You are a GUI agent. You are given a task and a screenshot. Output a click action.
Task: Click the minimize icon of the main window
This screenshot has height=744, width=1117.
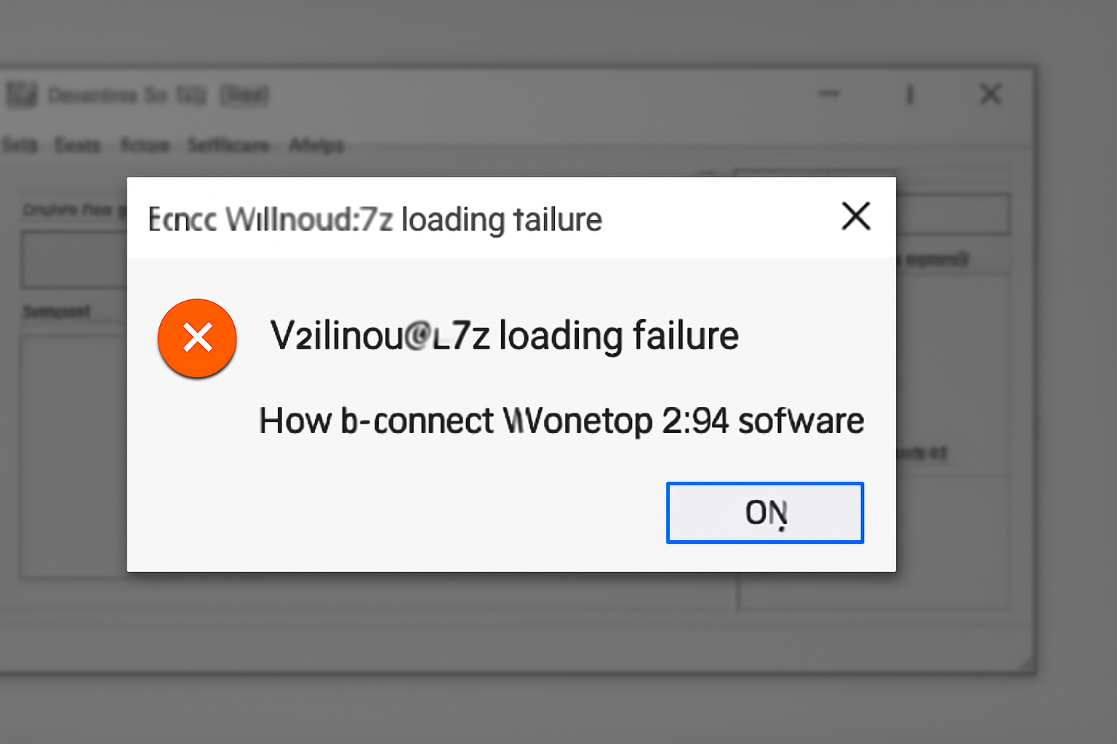tap(829, 94)
